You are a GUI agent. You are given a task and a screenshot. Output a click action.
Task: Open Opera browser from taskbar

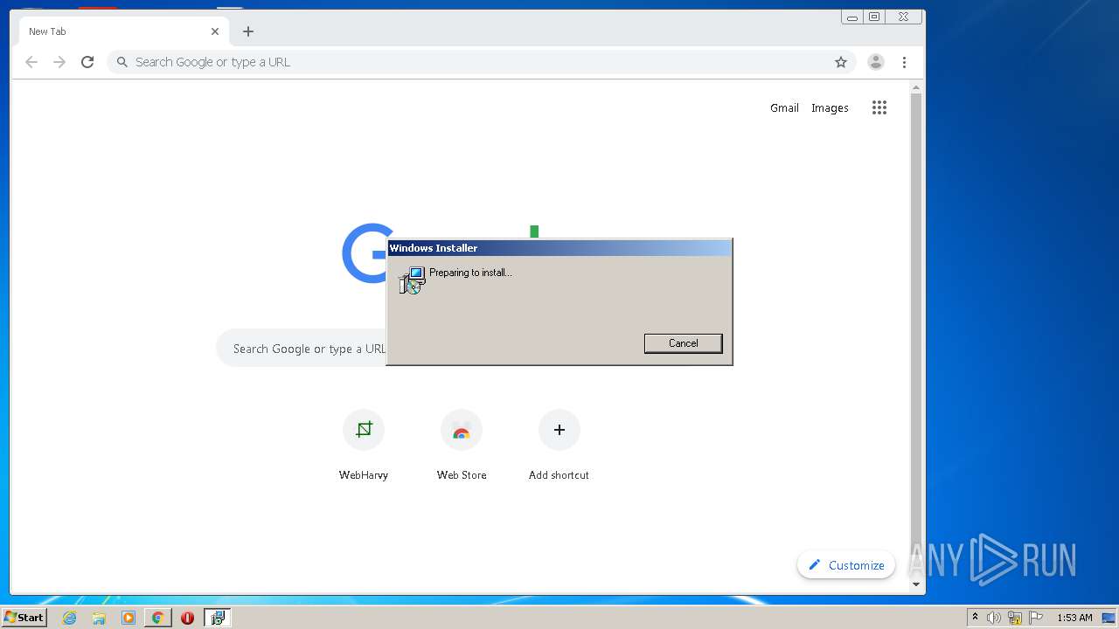187,618
